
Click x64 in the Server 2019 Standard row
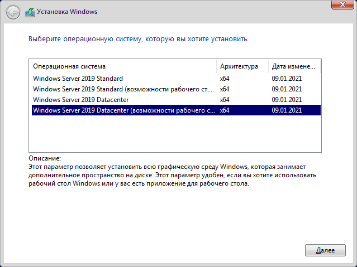click(x=225, y=79)
